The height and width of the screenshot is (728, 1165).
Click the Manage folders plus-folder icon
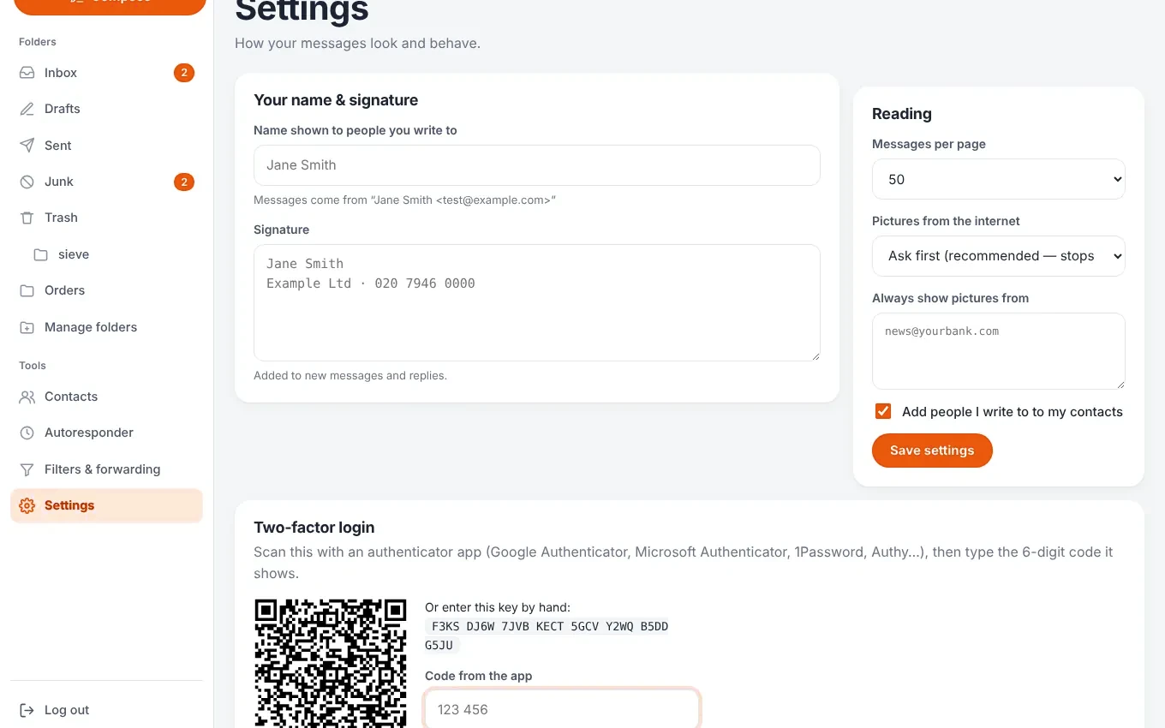coord(27,327)
